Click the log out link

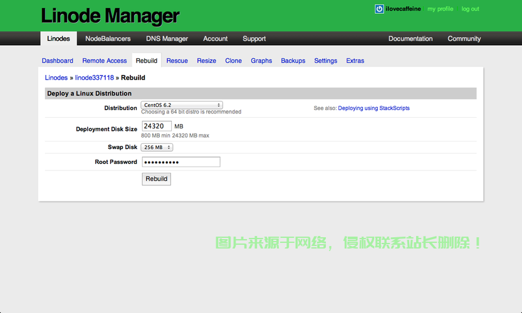click(470, 9)
